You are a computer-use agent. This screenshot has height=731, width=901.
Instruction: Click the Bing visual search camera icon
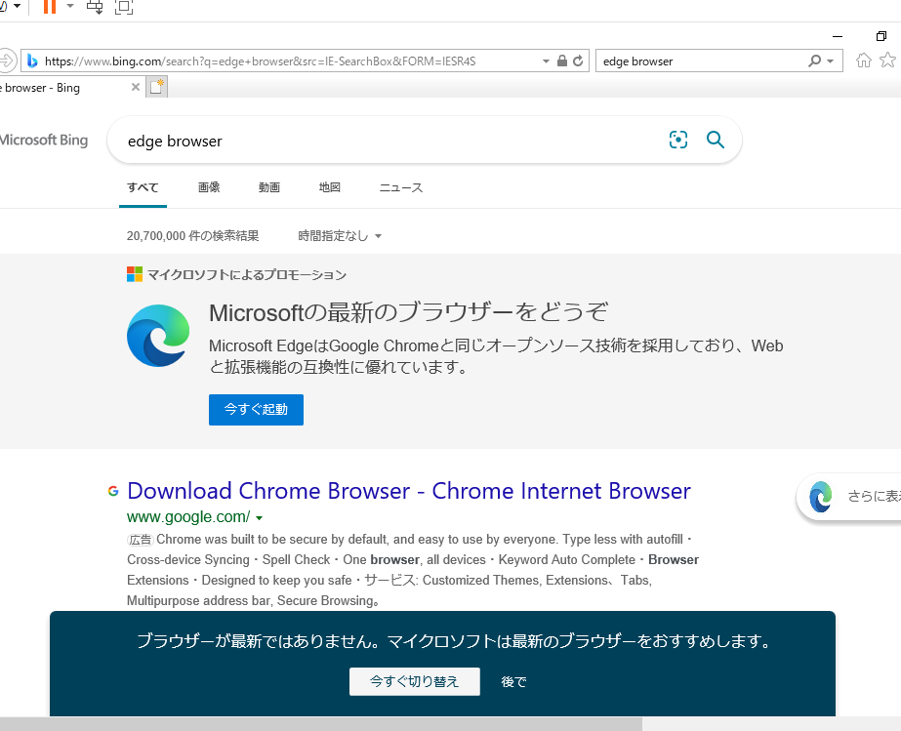tap(677, 140)
